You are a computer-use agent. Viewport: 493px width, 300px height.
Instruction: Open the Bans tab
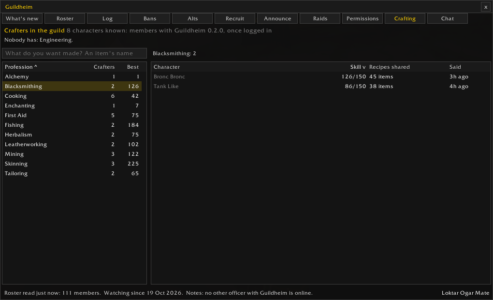click(x=150, y=18)
